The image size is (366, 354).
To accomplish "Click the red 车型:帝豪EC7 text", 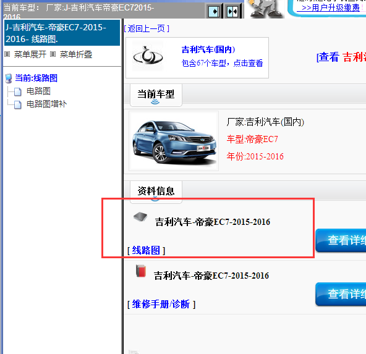I will [x=252, y=139].
